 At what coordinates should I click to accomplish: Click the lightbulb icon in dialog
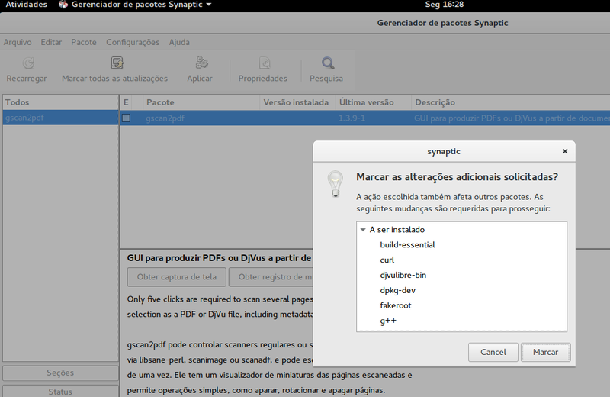click(x=335, y=184)
